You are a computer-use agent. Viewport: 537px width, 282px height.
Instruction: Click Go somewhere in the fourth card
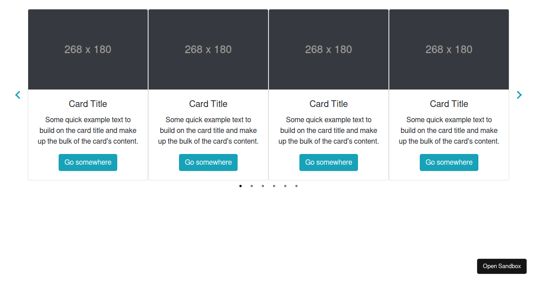[x=449, y=162]
